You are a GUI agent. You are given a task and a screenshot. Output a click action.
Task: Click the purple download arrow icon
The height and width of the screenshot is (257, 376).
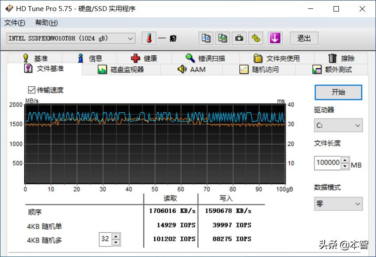point(275,38)
